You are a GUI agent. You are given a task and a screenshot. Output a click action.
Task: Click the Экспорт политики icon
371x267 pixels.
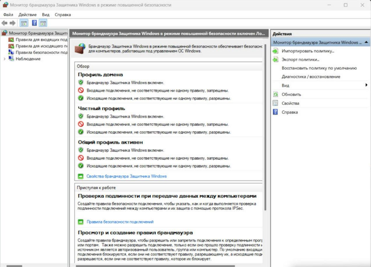(x=275, y=59)
